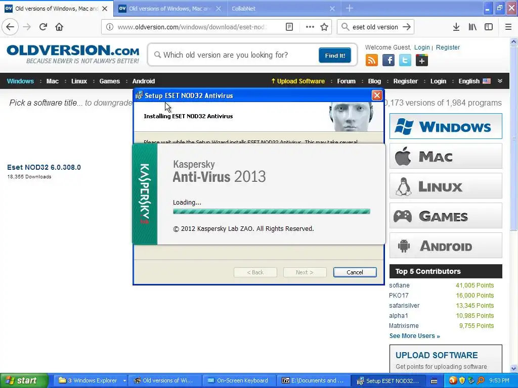Screen dimensions: 518x388
Task: Cancel the ESET NOD32 setup
Action: [355, 272]
